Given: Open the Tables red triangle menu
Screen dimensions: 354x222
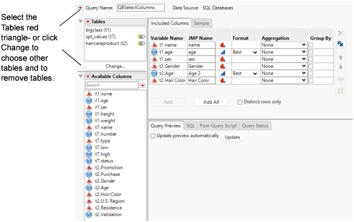Looking at the screenshot, I should (88, 22).
